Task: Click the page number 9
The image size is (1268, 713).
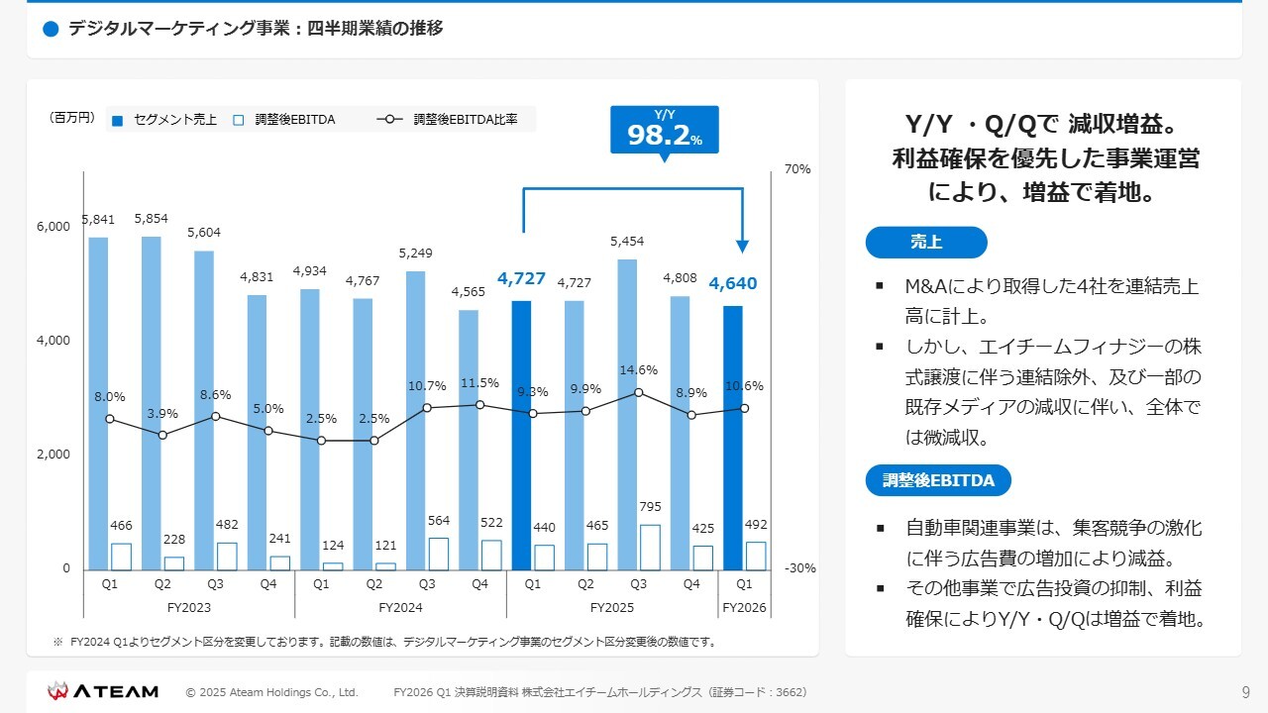Action: coord(1245,691)
